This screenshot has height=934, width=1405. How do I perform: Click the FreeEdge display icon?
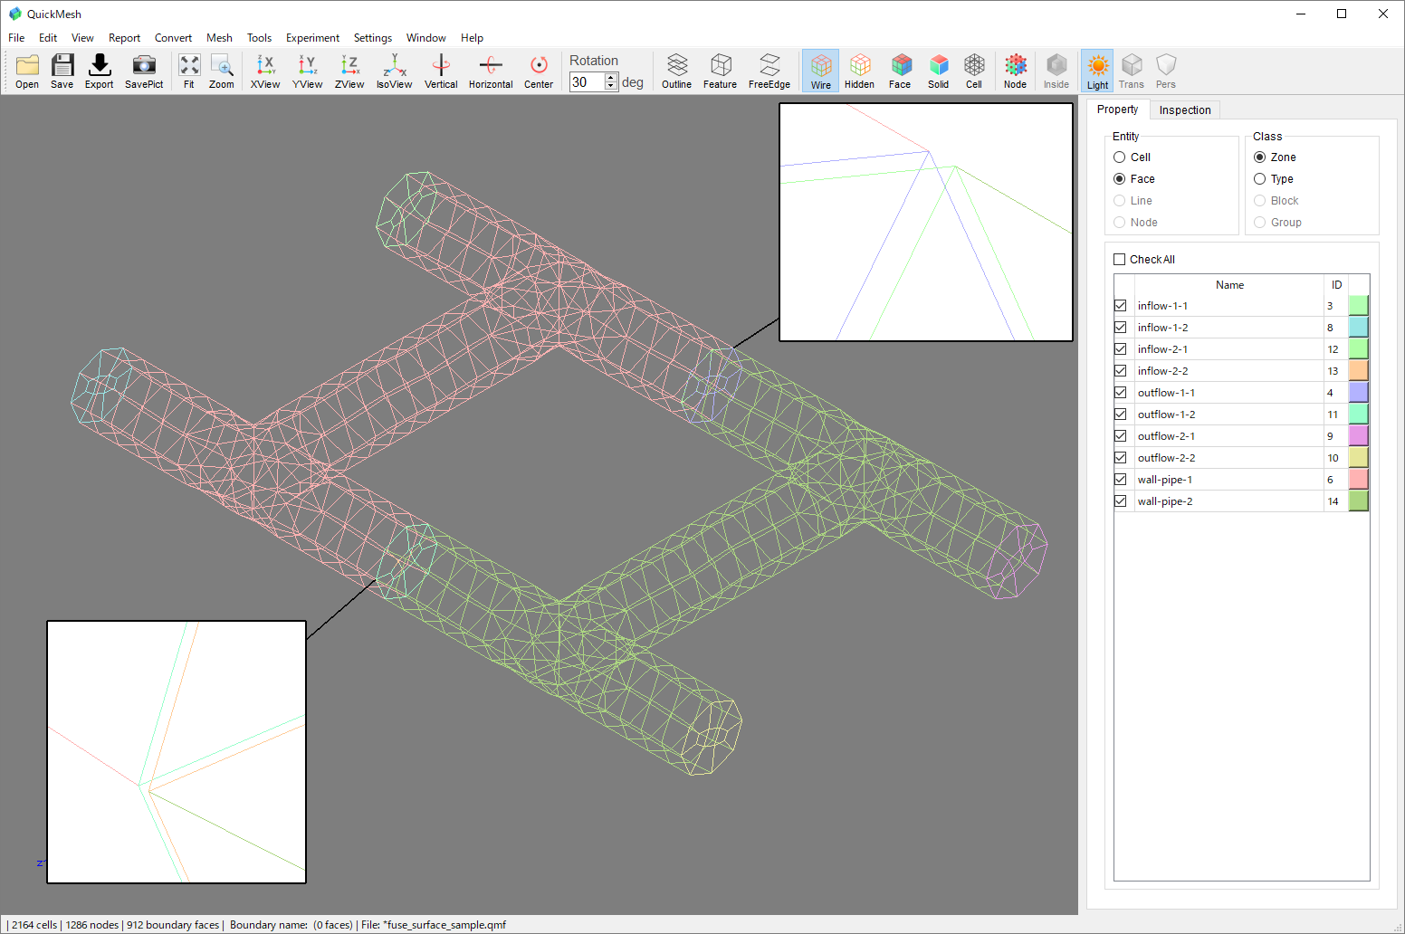tap(769, 70)
